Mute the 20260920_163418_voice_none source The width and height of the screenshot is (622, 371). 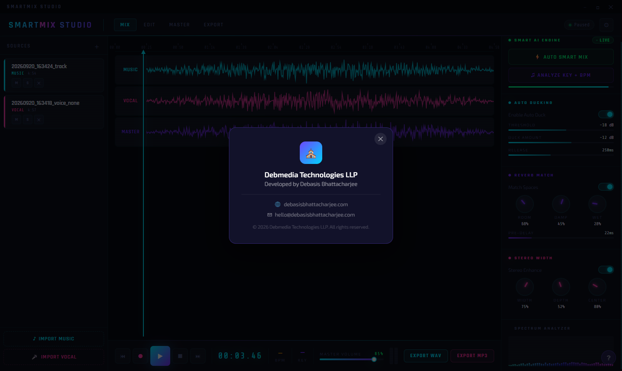coord(17,119)
